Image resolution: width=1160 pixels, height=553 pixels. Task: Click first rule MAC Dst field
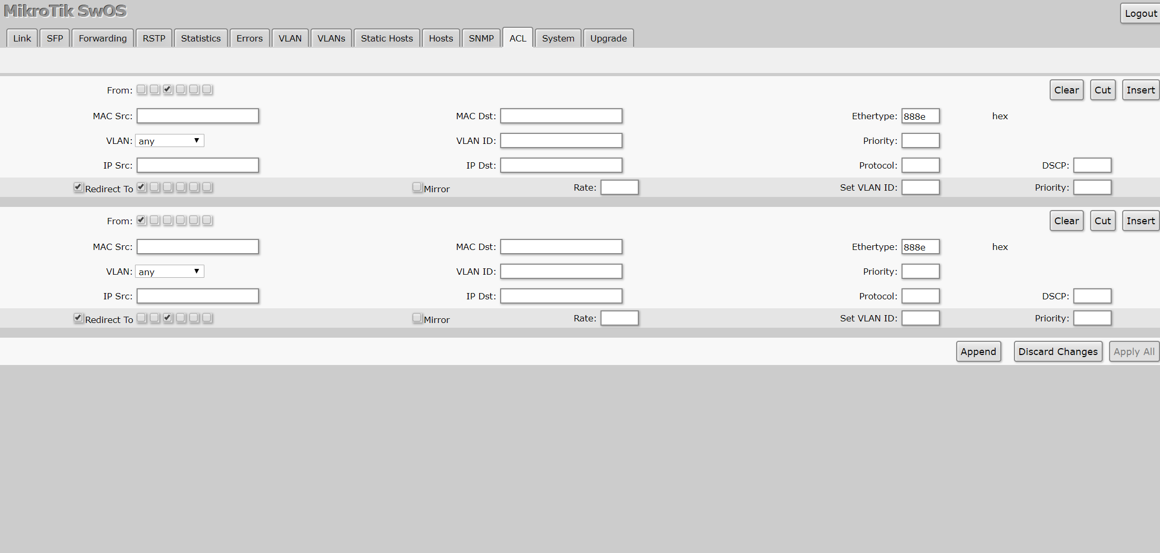pos(561,116)
